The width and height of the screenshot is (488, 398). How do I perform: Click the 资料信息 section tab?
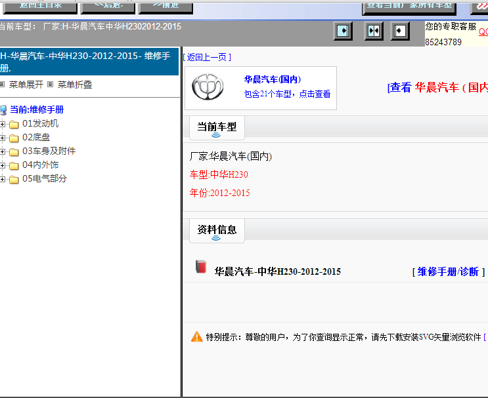pos(217,231)
